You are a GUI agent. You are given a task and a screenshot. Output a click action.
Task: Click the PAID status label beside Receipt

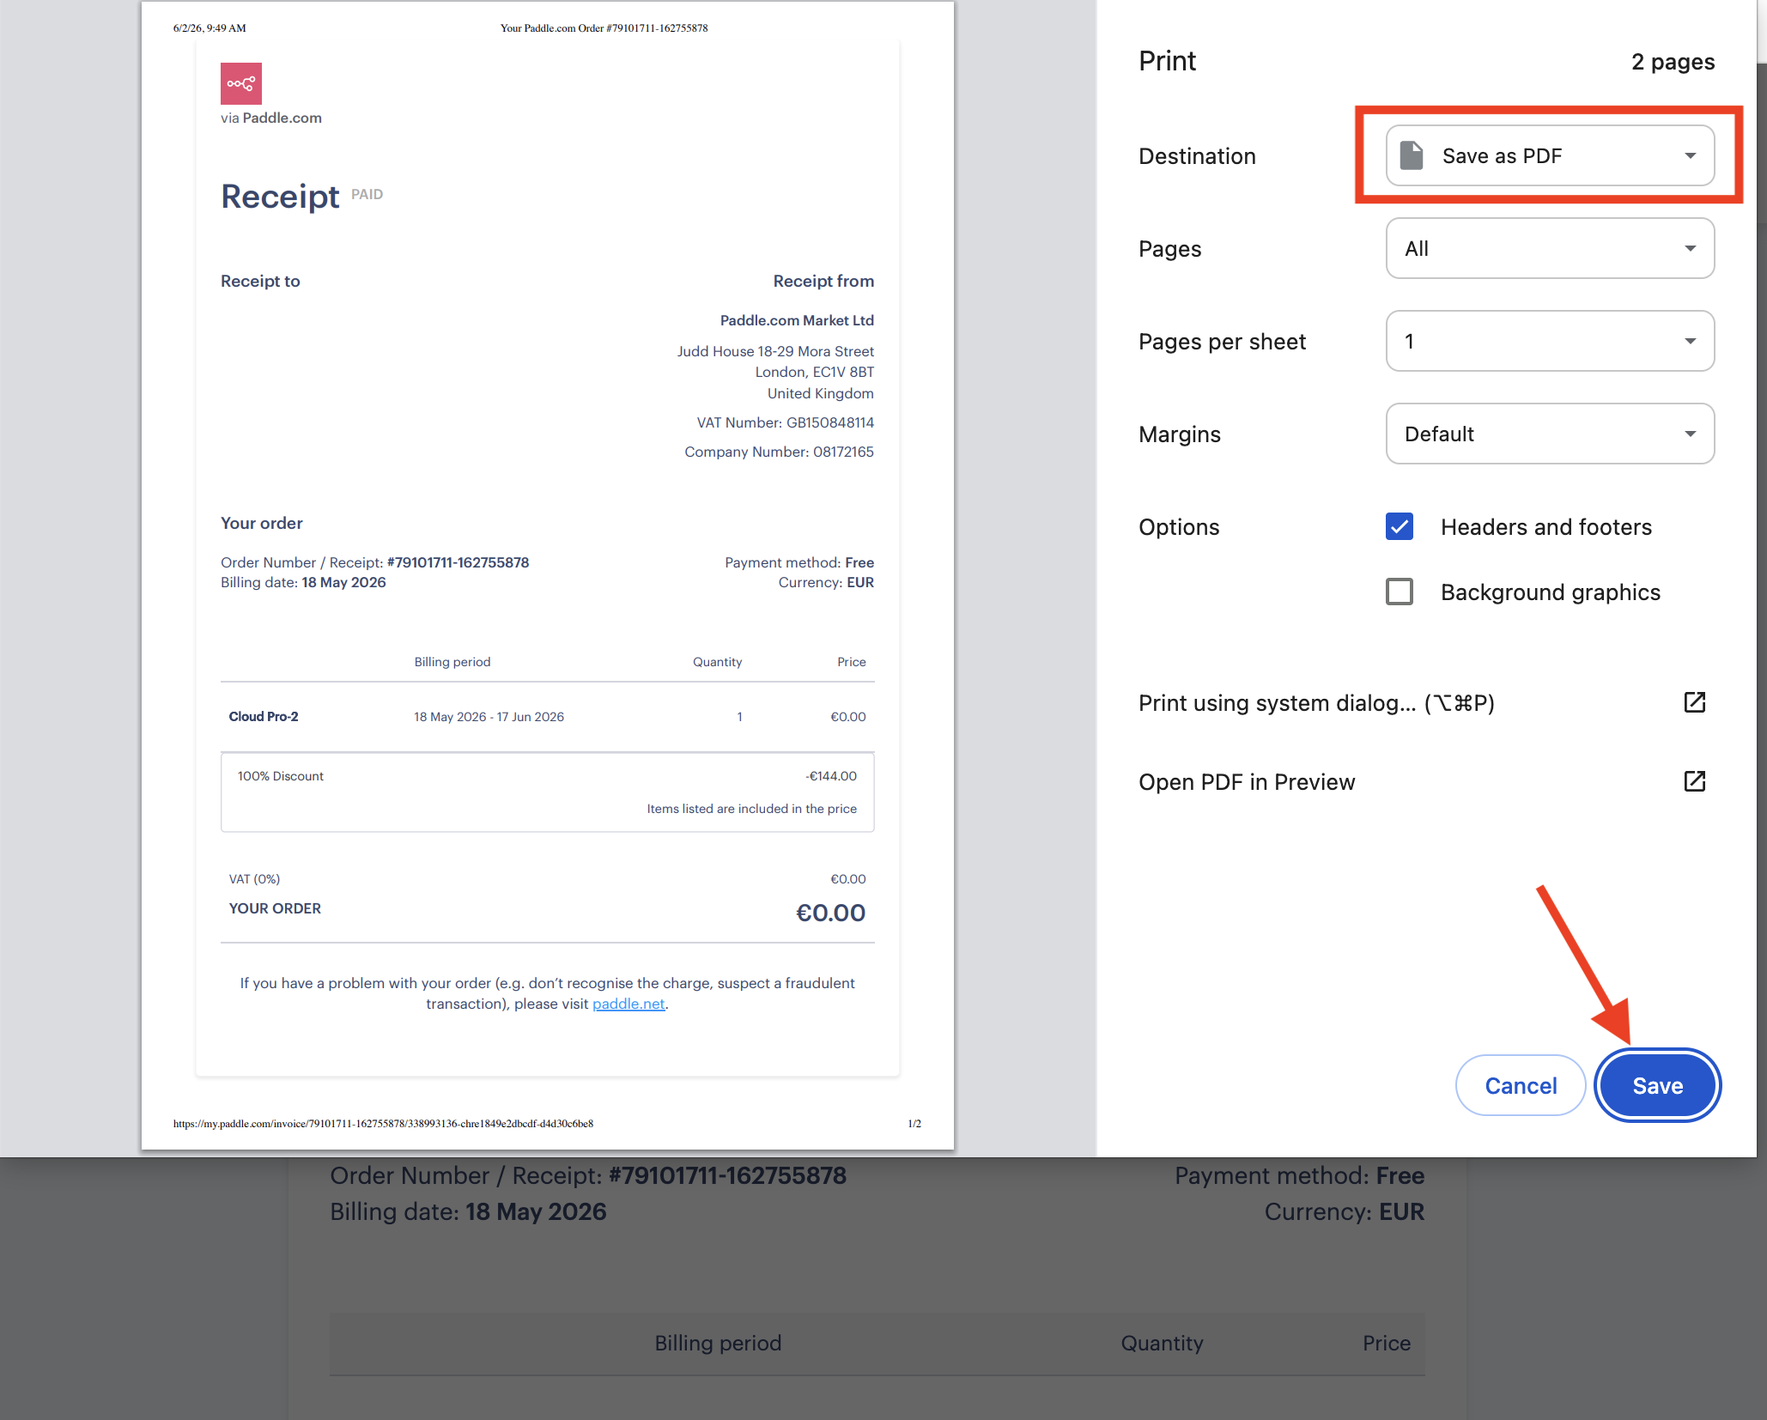click(x=367, y=194)
